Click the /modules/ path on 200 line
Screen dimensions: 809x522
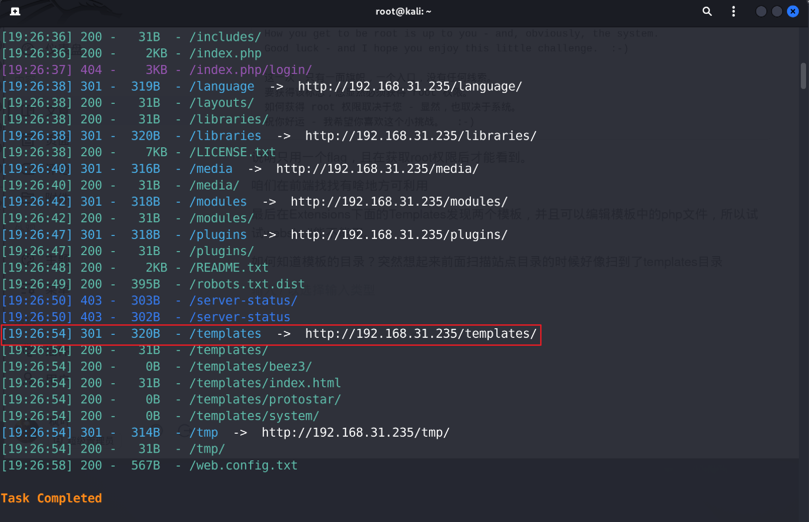pos(222,218)
